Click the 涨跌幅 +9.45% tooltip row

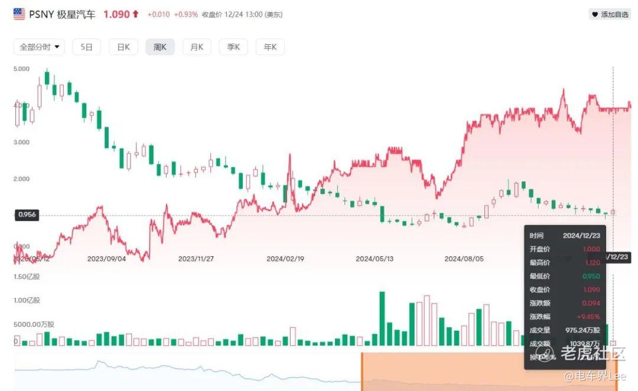pos(565,317)
